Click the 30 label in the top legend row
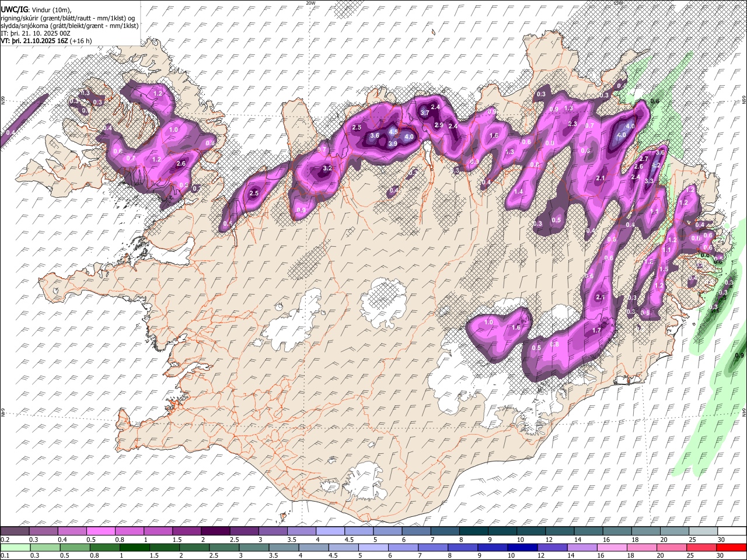 tap(721, 540)
